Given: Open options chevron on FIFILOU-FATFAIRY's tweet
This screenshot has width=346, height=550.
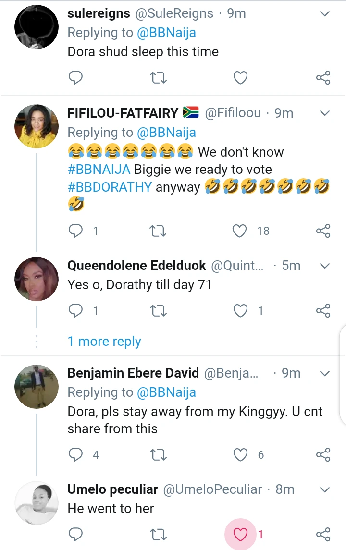Looking at the screenshot, I should [325, 113].
